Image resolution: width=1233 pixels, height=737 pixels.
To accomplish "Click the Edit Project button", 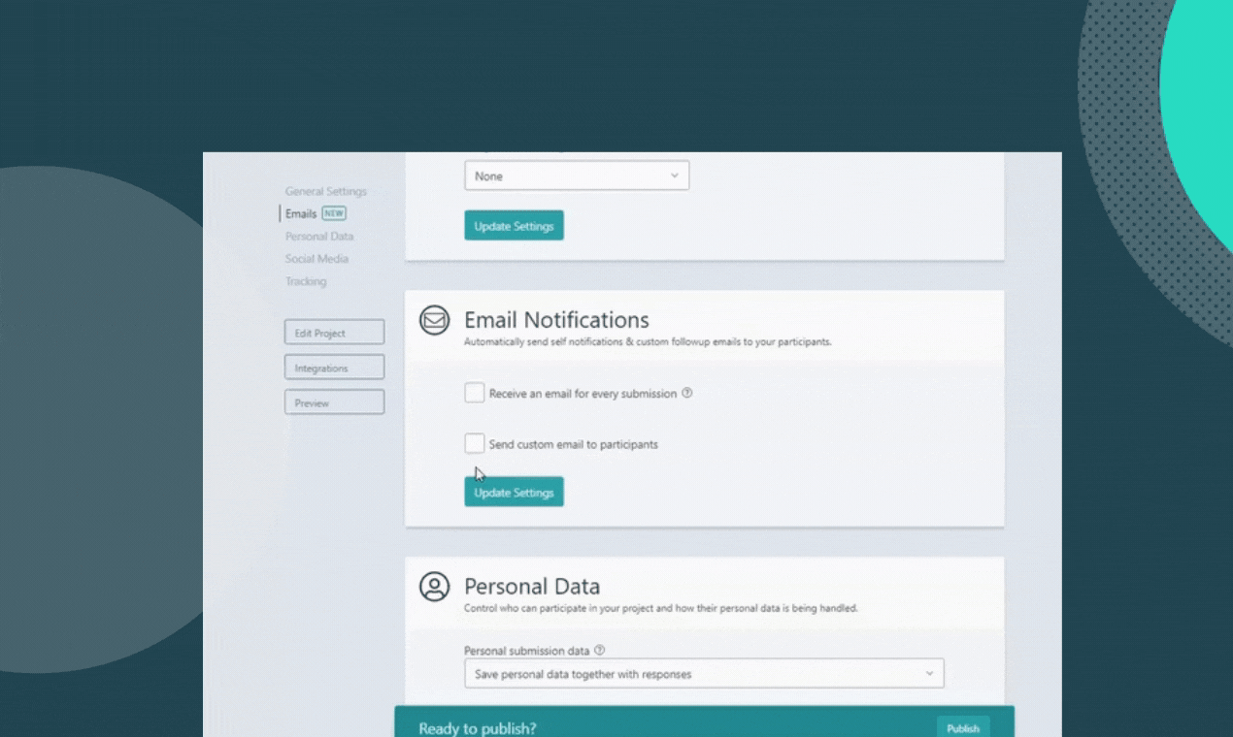I will [334, 333].
